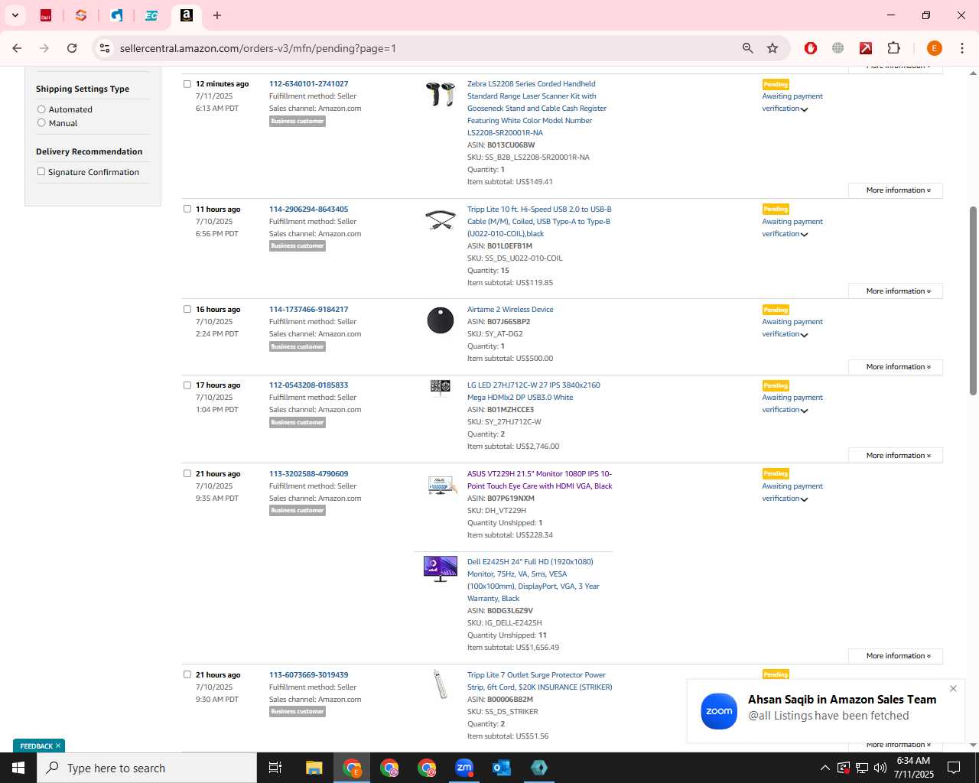Open the Windows notification center icon
Image resolution: width=979 pixels, height=783 pixels.
click(x=954, y=768)
